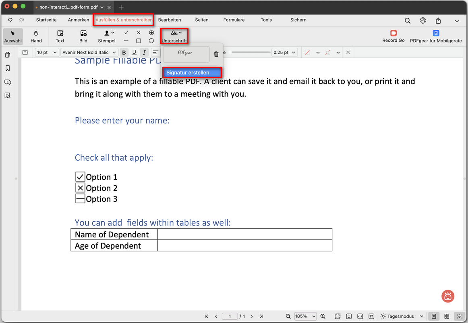This screenshot has width=468, height=323.
Task: Click the crossed Option 2 box
Action: click(x=80, y=188)
